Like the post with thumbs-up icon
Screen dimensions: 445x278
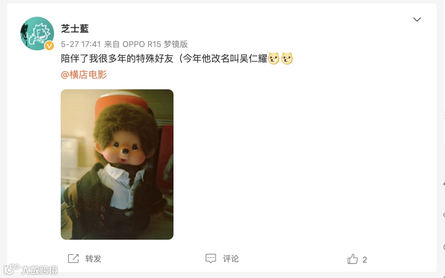tap(352, 259)
